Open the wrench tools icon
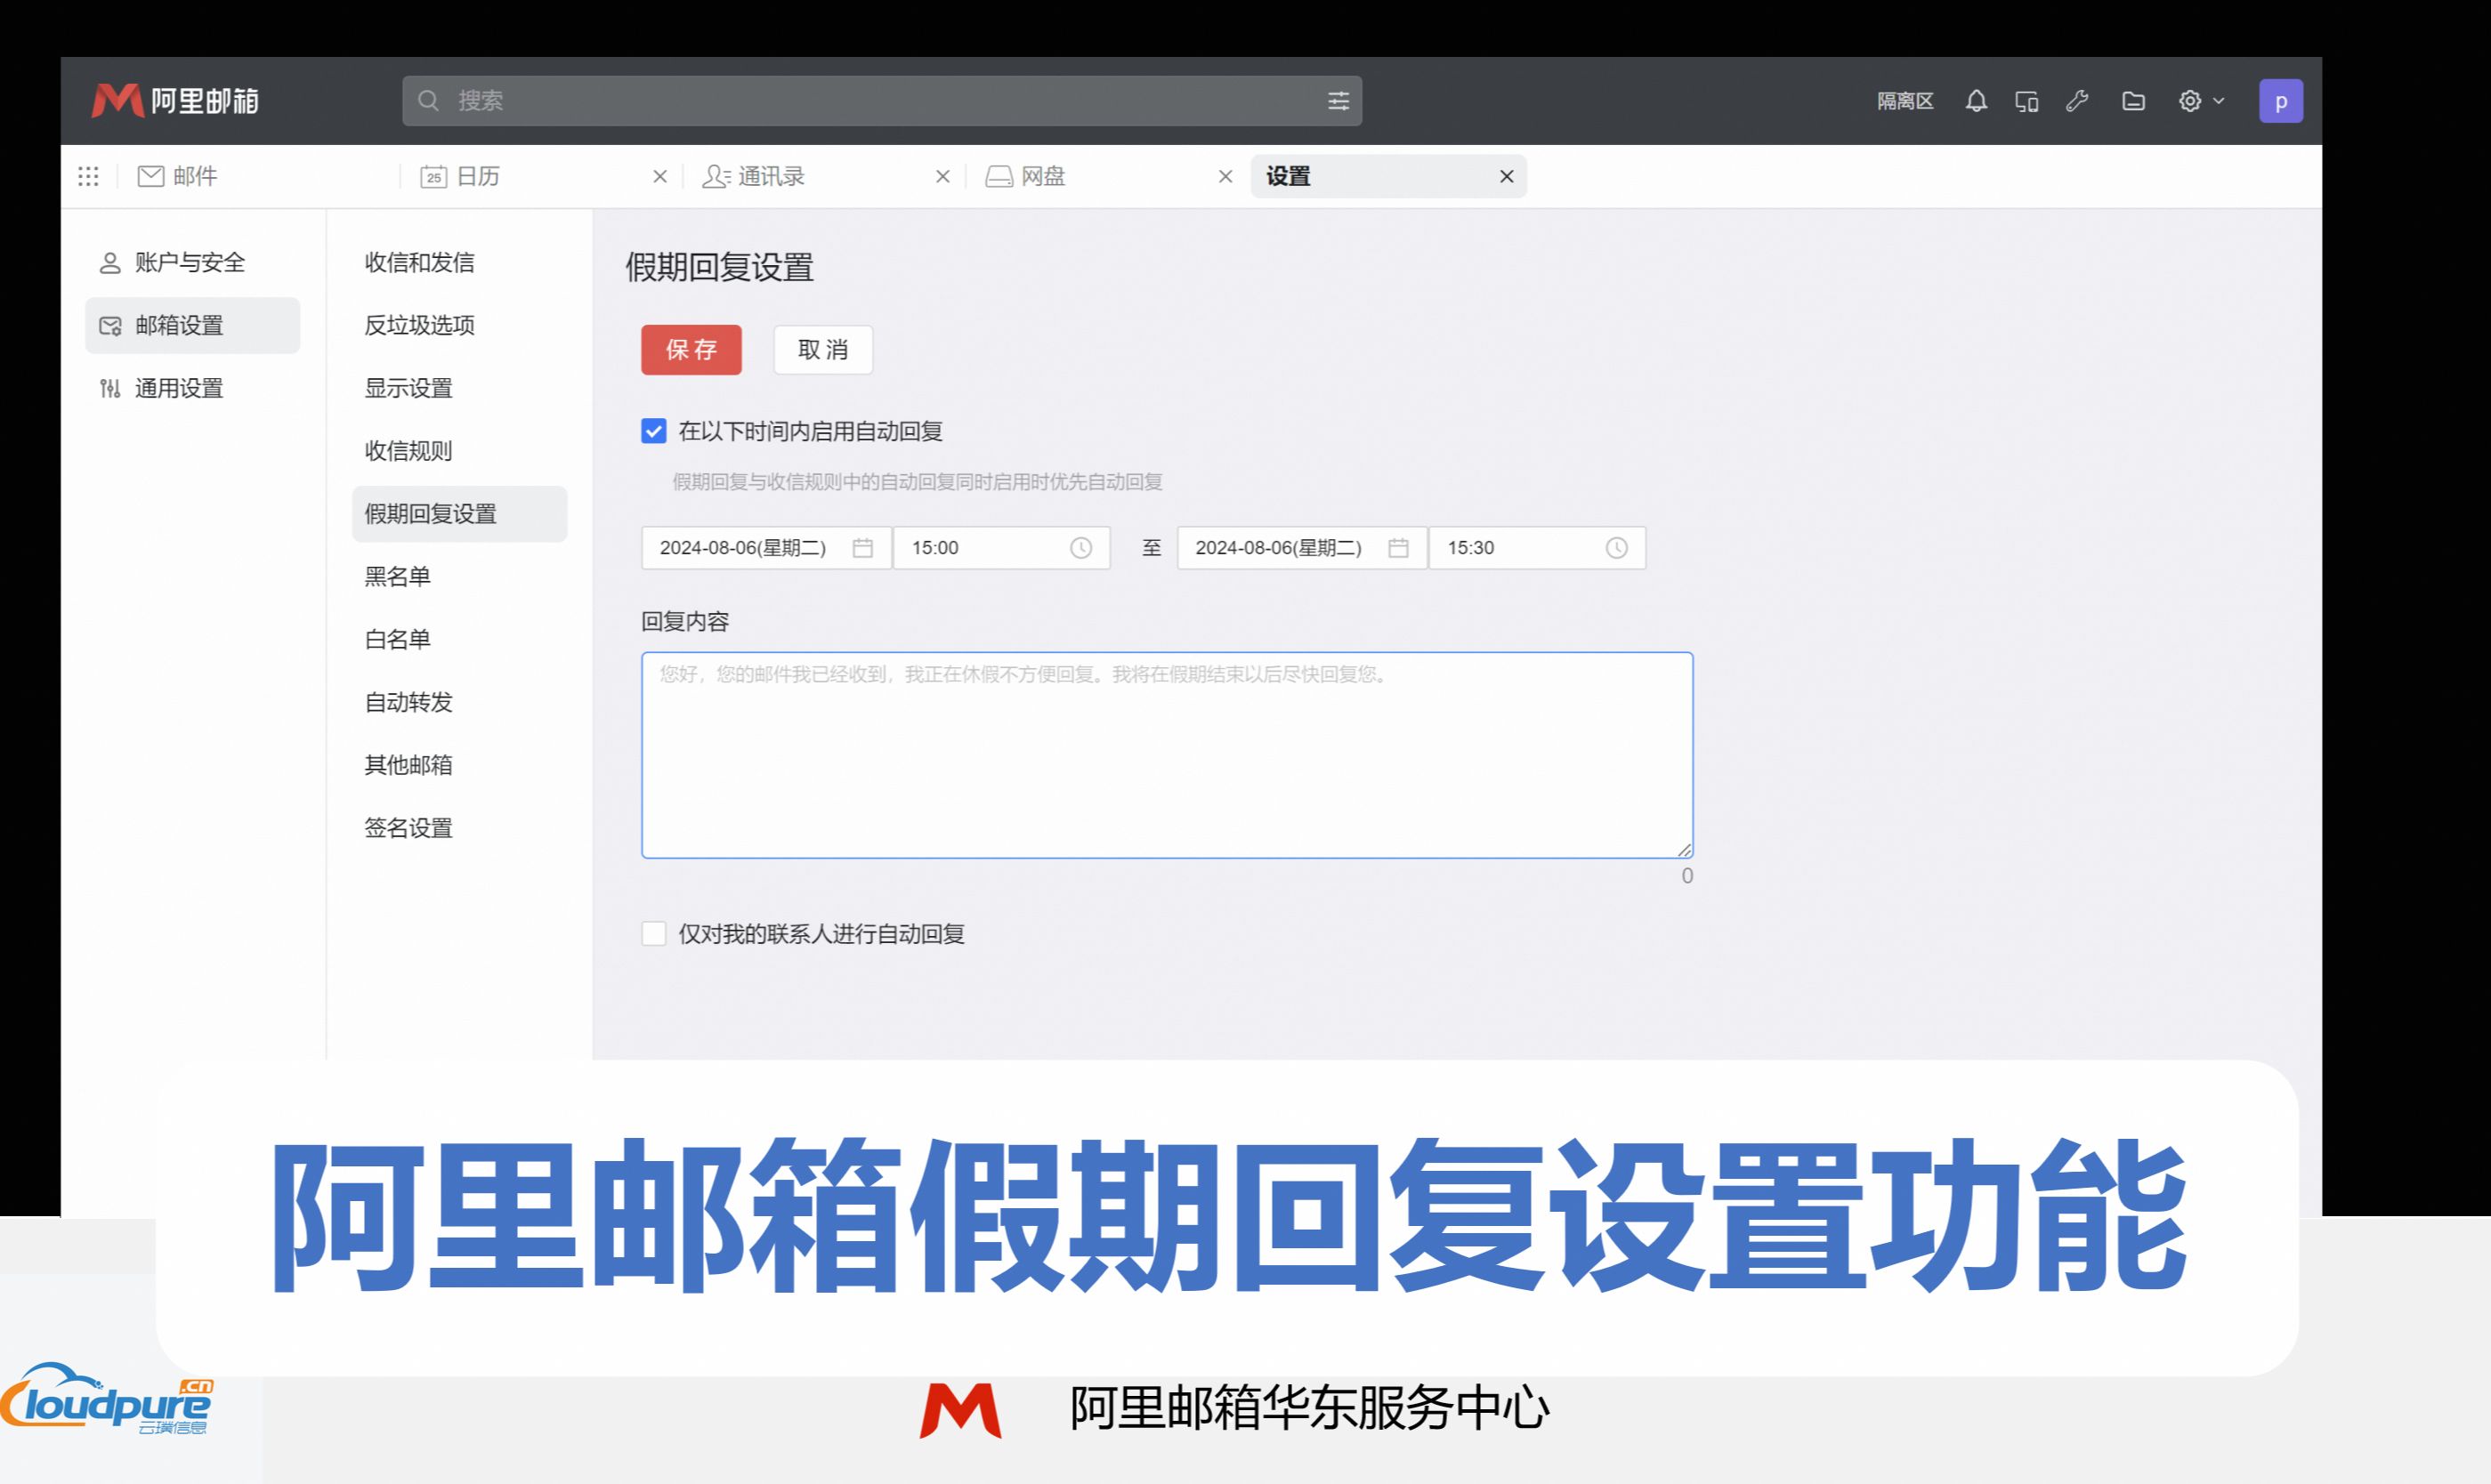 pyautogui.click(x=2078, y=101)
